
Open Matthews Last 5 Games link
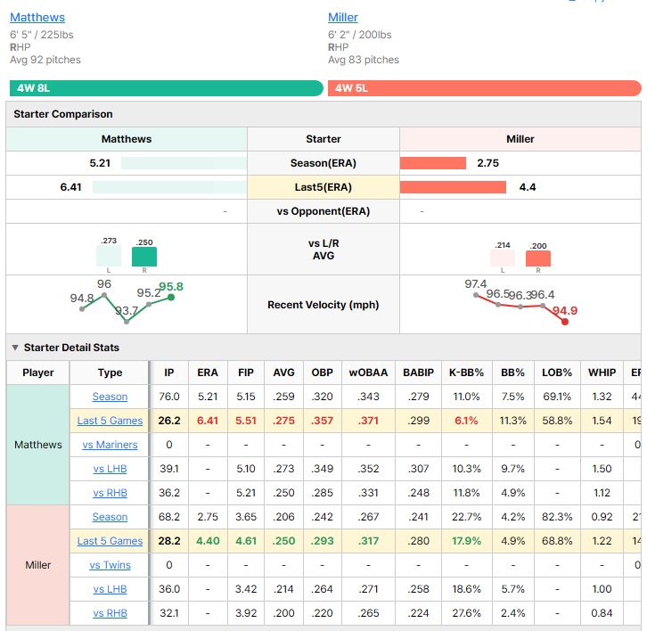click(110, 421)
